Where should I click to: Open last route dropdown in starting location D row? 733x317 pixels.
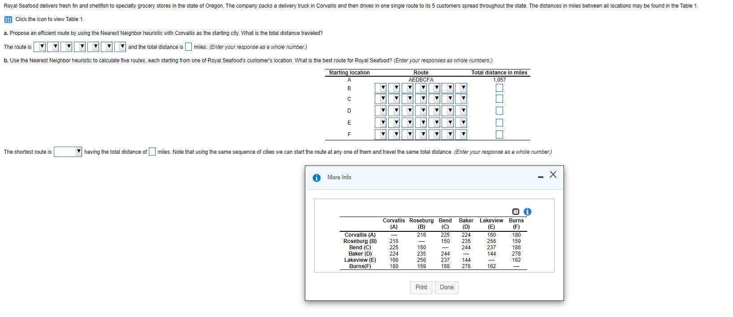click(461, 110)
